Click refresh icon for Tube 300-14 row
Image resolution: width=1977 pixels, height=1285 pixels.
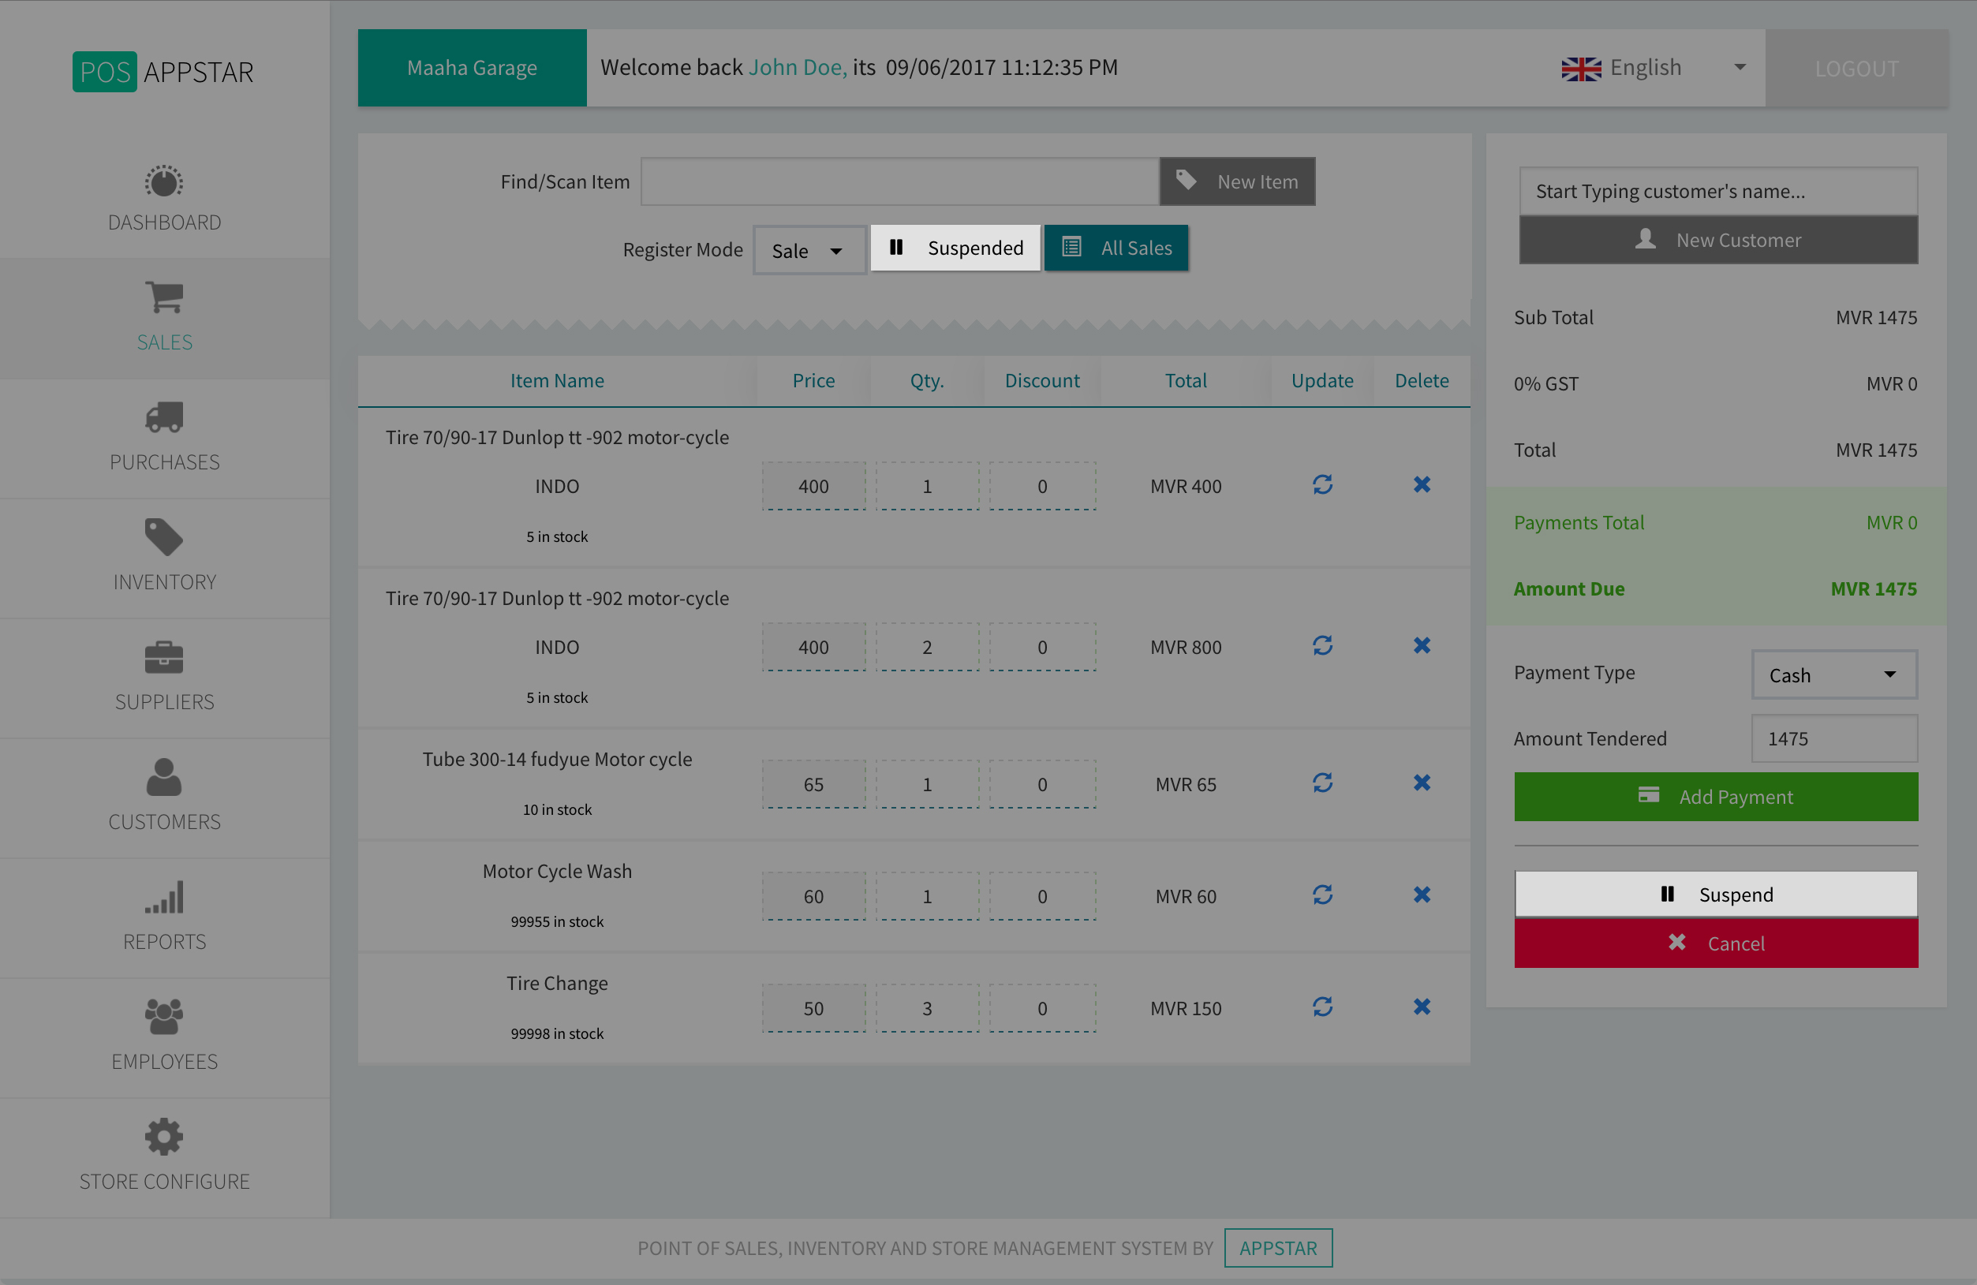[x=1321, y=783]
